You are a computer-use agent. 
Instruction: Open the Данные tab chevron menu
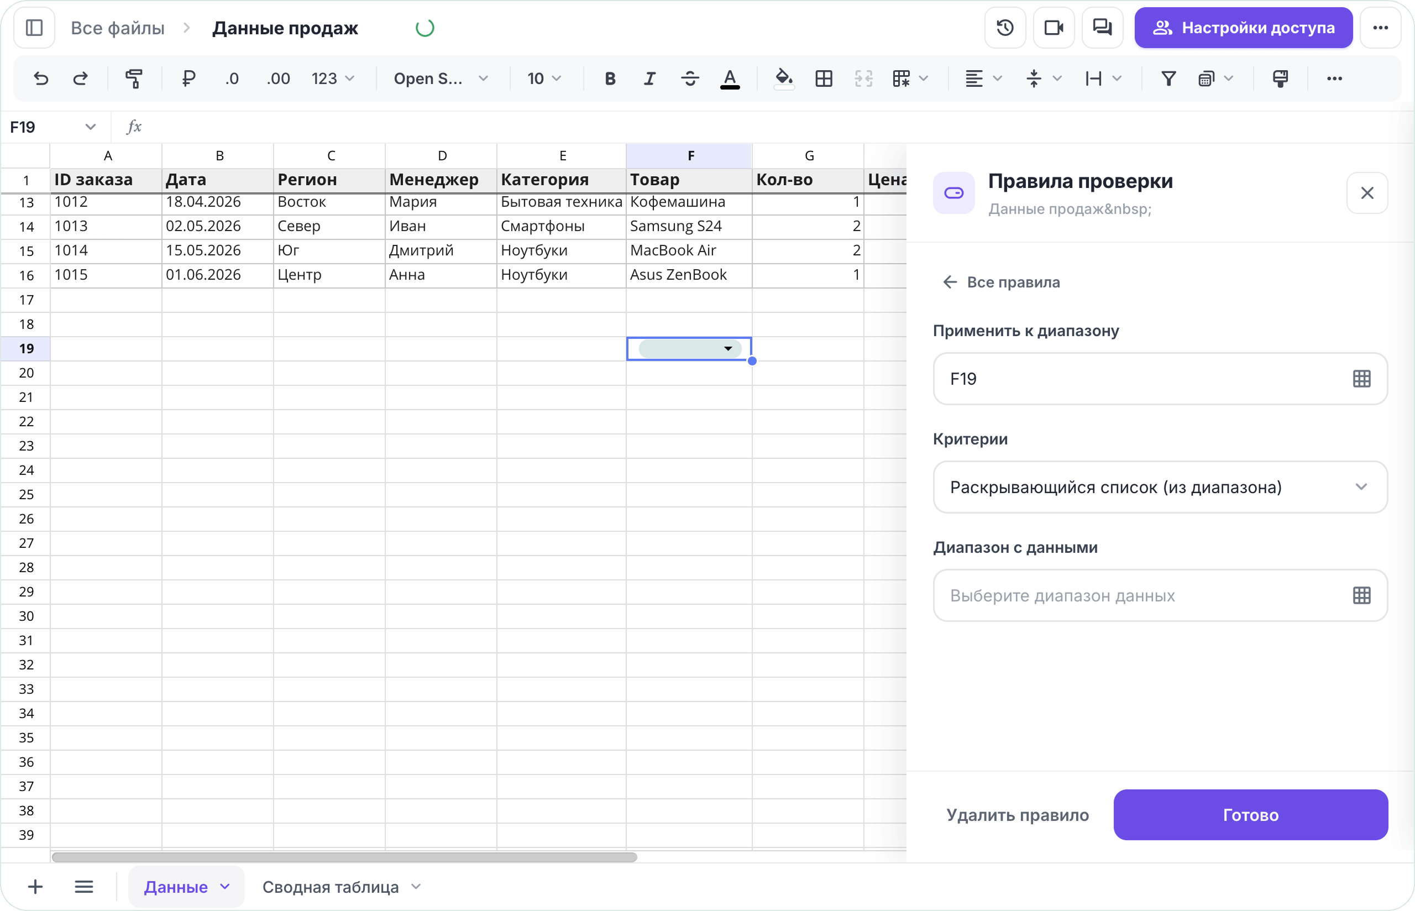pos(225,887)
